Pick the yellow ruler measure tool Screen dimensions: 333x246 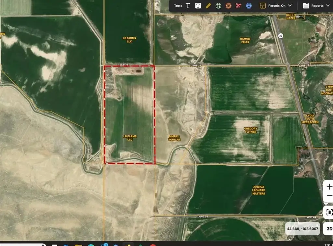click(208, 6)
